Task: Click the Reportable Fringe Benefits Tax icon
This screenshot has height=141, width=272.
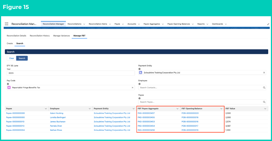Action: (9, 88)
